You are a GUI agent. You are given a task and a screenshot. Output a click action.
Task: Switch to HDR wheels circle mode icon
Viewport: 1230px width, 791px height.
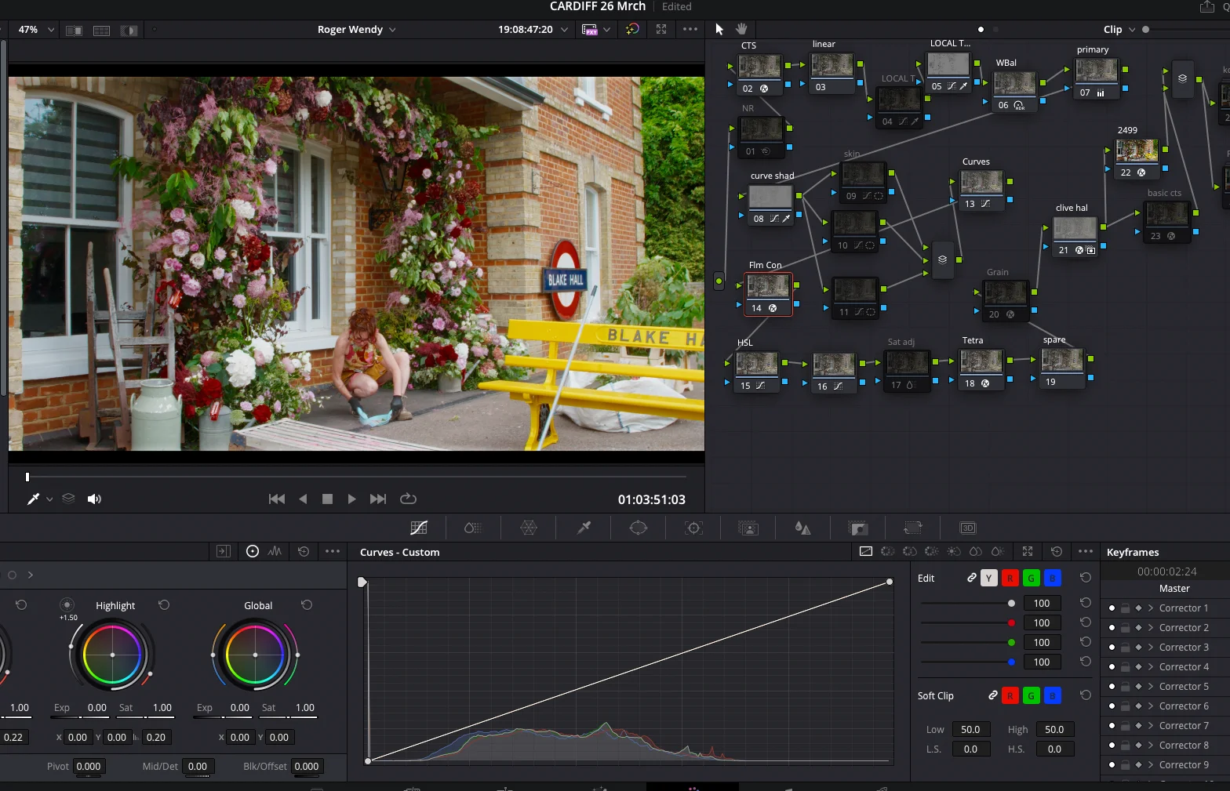[253, 551]
